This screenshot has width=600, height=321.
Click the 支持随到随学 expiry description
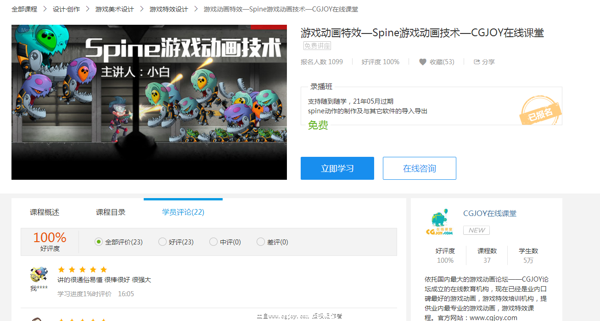pos(351,101)
